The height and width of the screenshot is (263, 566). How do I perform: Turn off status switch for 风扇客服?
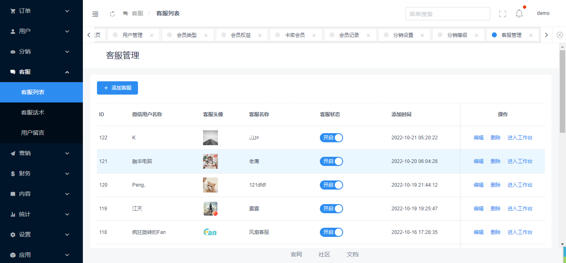point(331,232)
